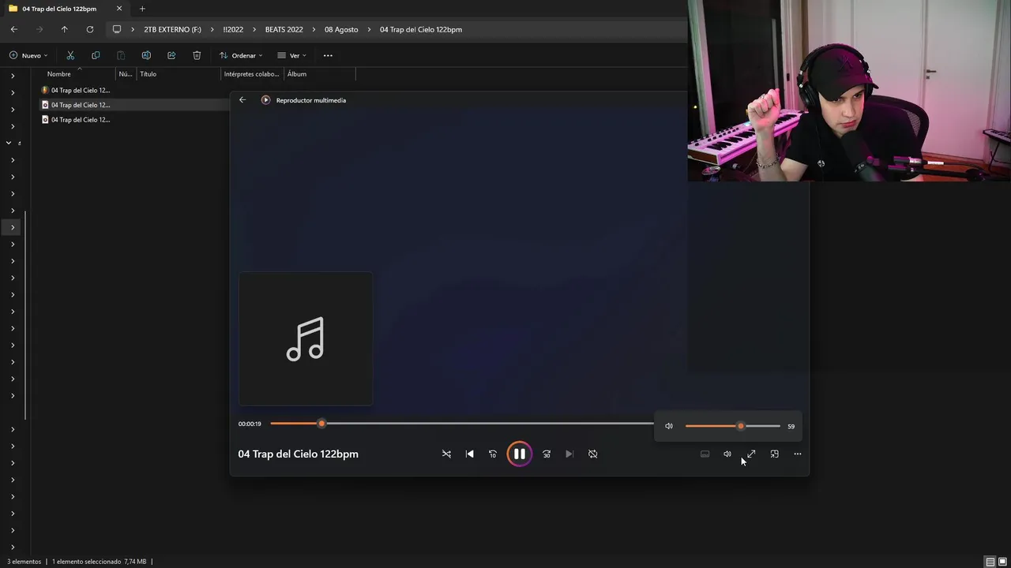This screenshot has width=1011, height=568.
Task: Add a new File Explorer tab
Action: (x=142, y=9)
